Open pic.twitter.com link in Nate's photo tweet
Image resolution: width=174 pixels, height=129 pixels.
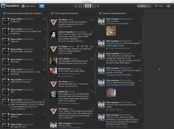117,23
